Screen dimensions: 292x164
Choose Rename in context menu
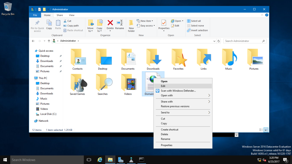(183, 139)
